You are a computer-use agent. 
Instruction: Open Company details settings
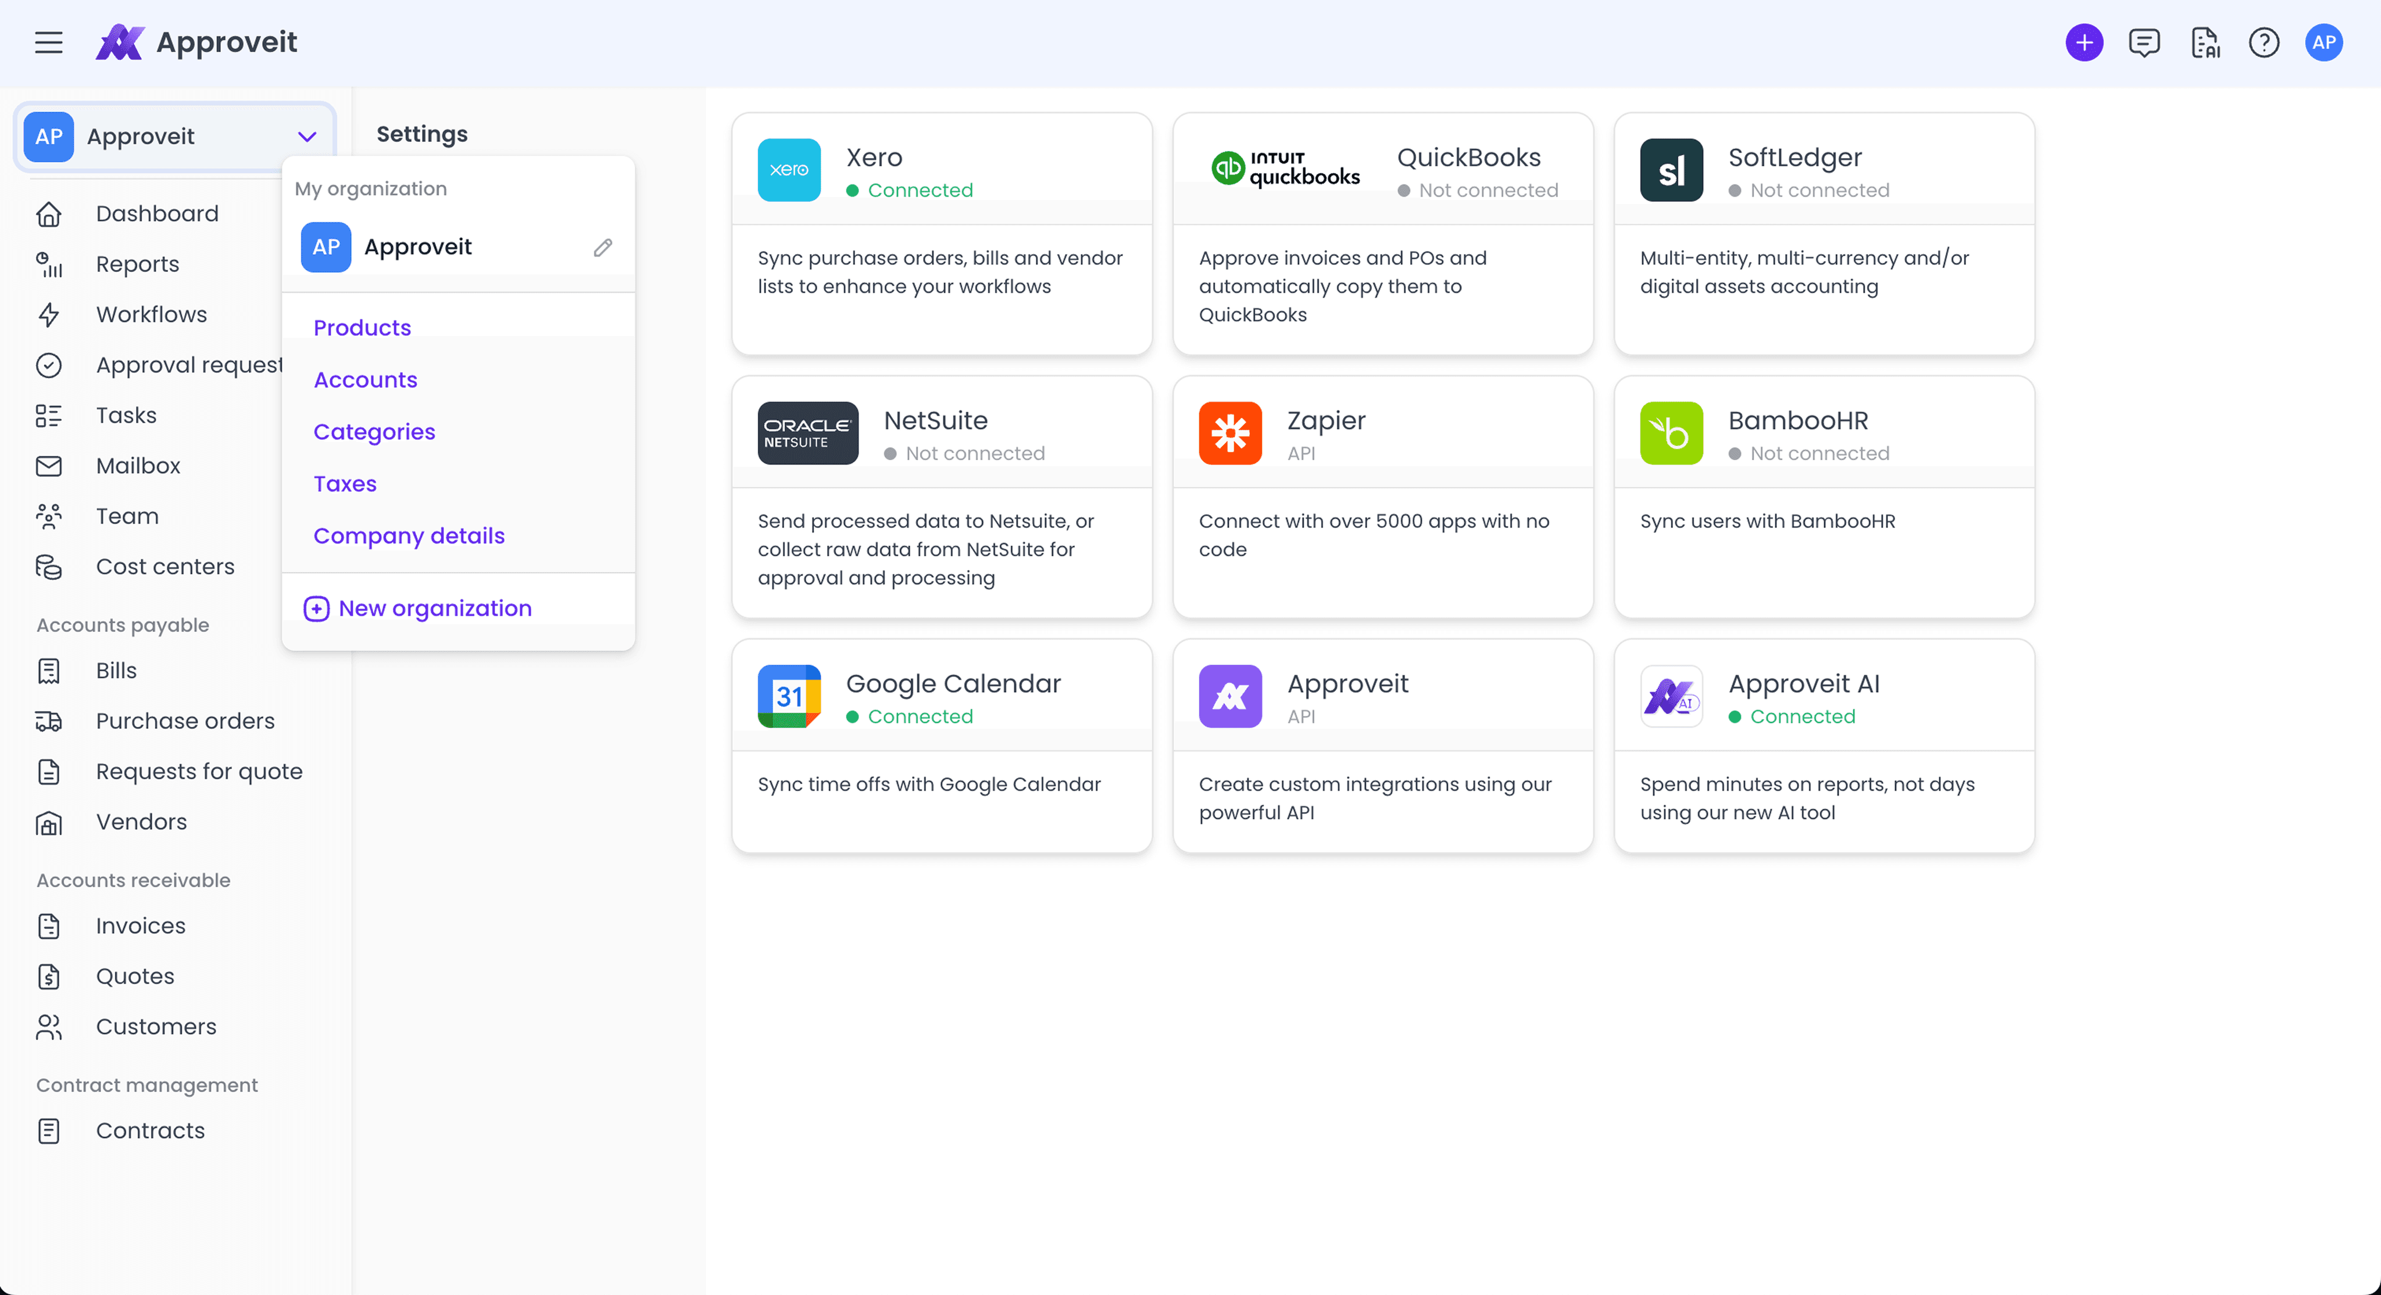pos(409,535)
